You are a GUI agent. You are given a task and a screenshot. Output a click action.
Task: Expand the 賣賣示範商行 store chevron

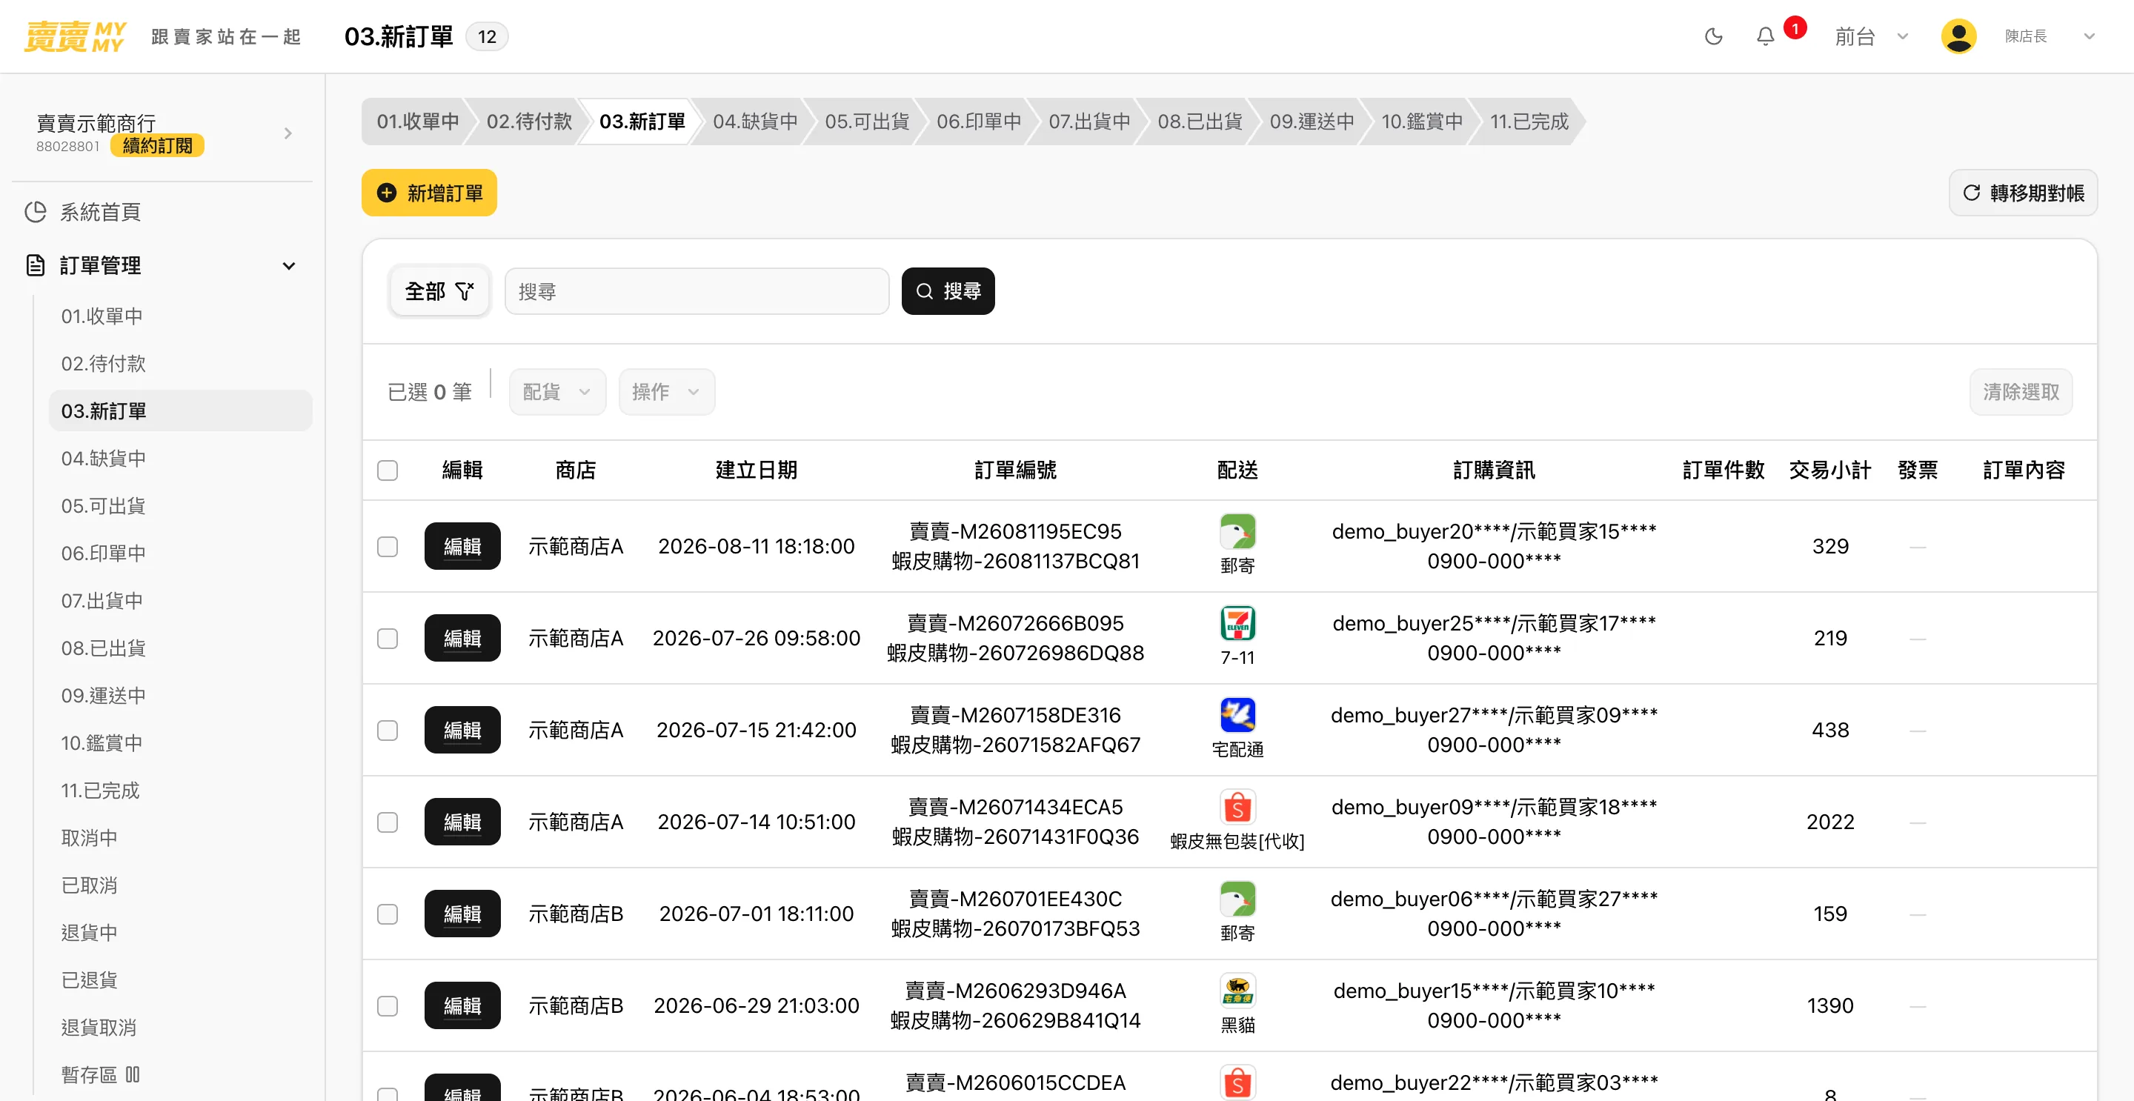click(287, 133)
